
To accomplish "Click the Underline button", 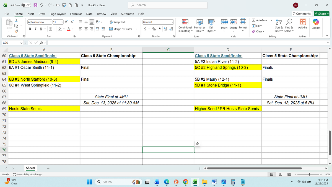I will 41,29.
